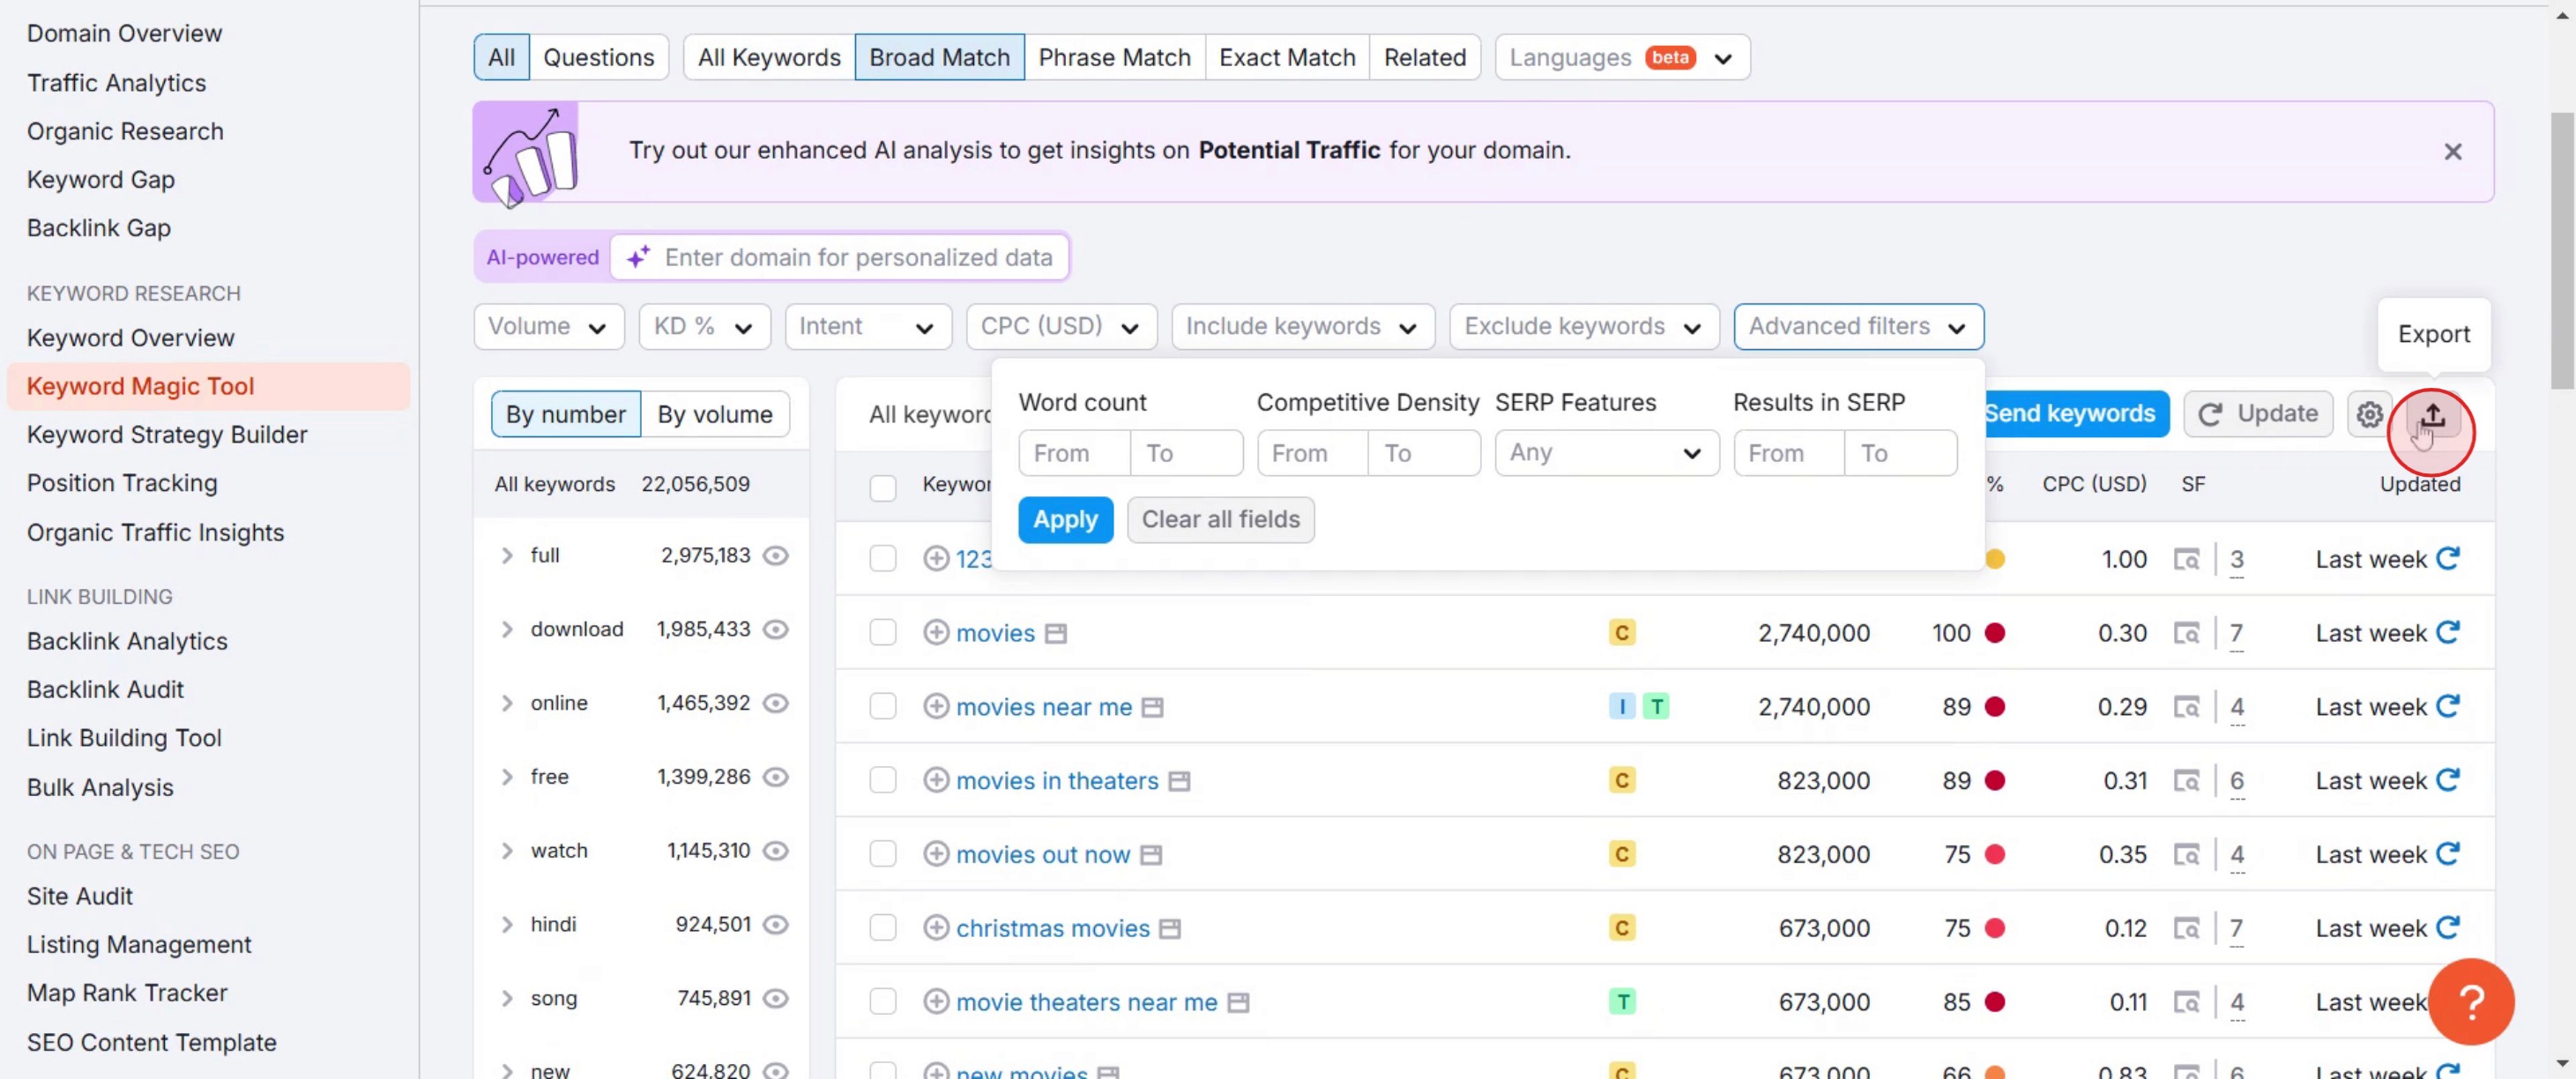Refresh the christmas movies row
Screen dimensions: 2576x1079
pos(2447,928)
